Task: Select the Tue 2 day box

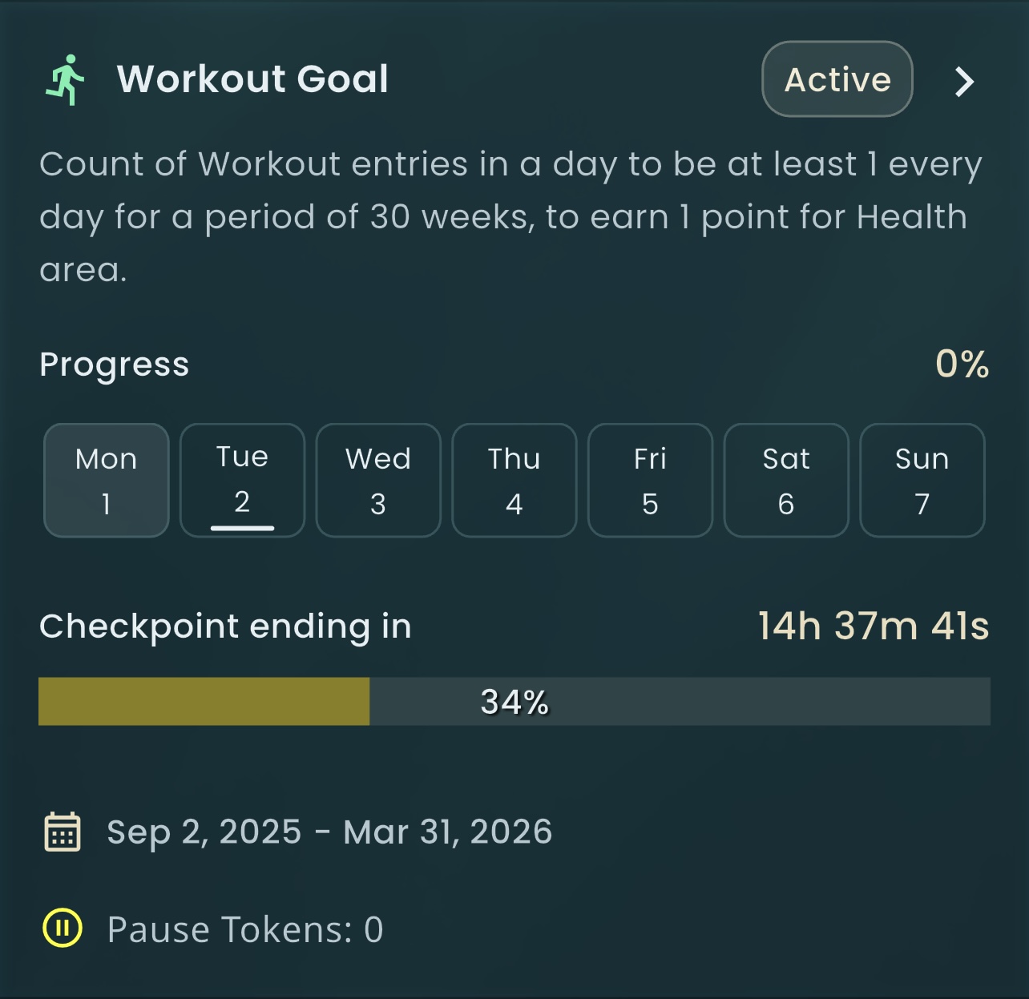Action: pyautogui.click(x=242, y=481)
